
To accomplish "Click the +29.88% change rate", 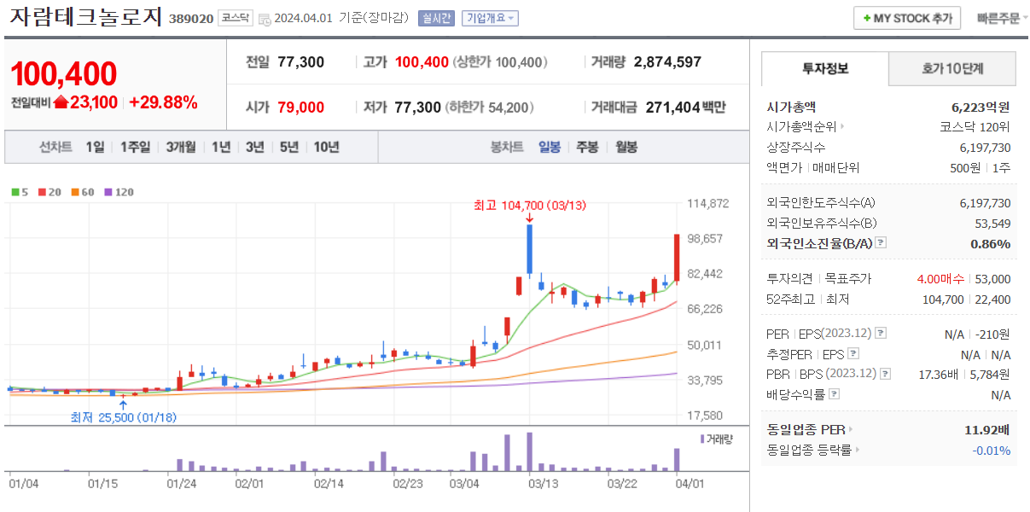I will (x=163, y=102).
